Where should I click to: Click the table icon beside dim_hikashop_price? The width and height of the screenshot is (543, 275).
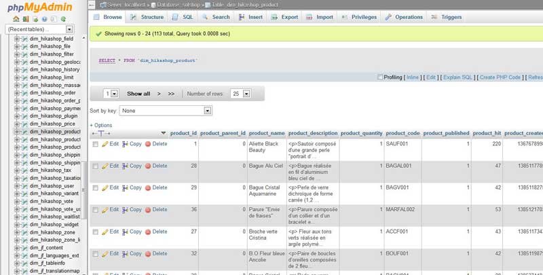[x=24, y=124]
